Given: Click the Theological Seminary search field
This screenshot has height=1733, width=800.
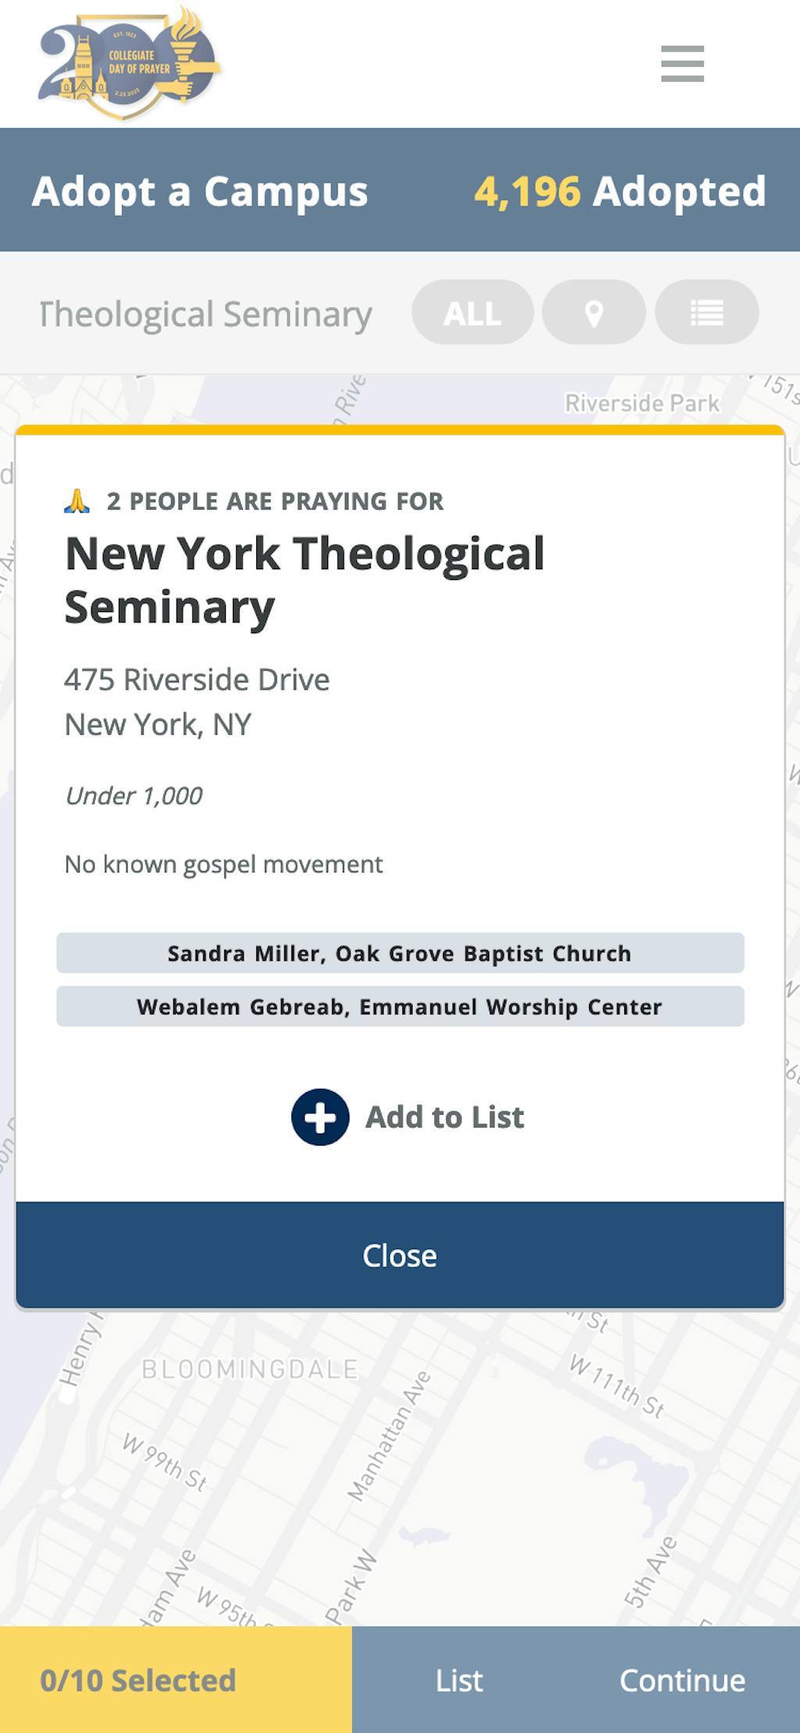Looking at the screenshot, I should click(205, 313).
